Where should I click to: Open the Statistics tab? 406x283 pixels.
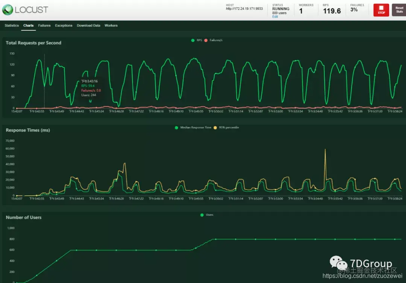(x=12, y=26)
